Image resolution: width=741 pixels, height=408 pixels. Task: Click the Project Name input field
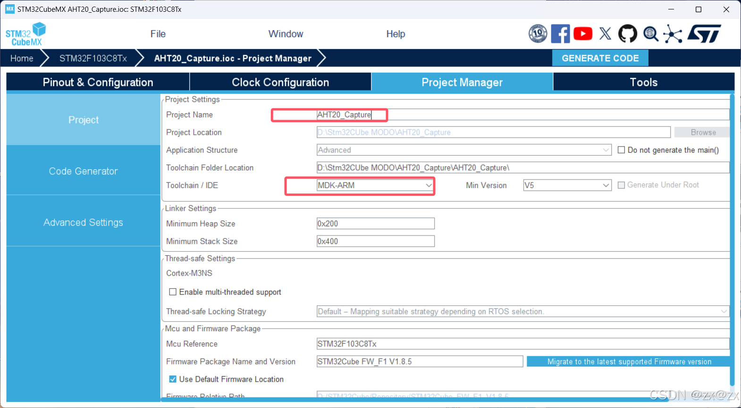pyautogui.click(x=523, y=114)
